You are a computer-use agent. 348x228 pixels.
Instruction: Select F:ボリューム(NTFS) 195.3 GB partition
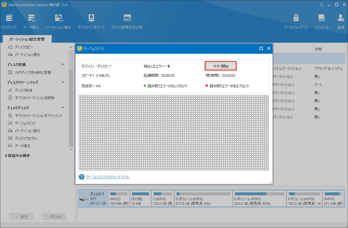click(x=304, y=198)
